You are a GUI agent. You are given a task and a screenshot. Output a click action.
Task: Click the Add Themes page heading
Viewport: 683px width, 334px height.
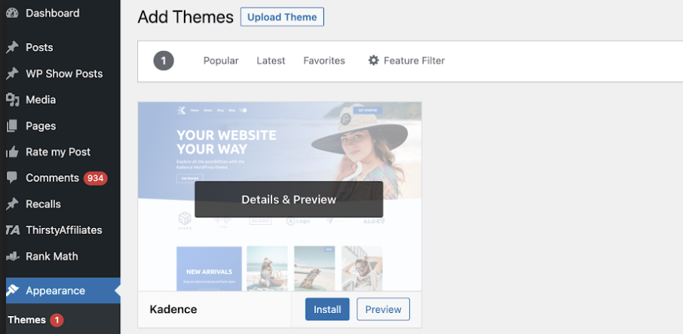point(185,17)
